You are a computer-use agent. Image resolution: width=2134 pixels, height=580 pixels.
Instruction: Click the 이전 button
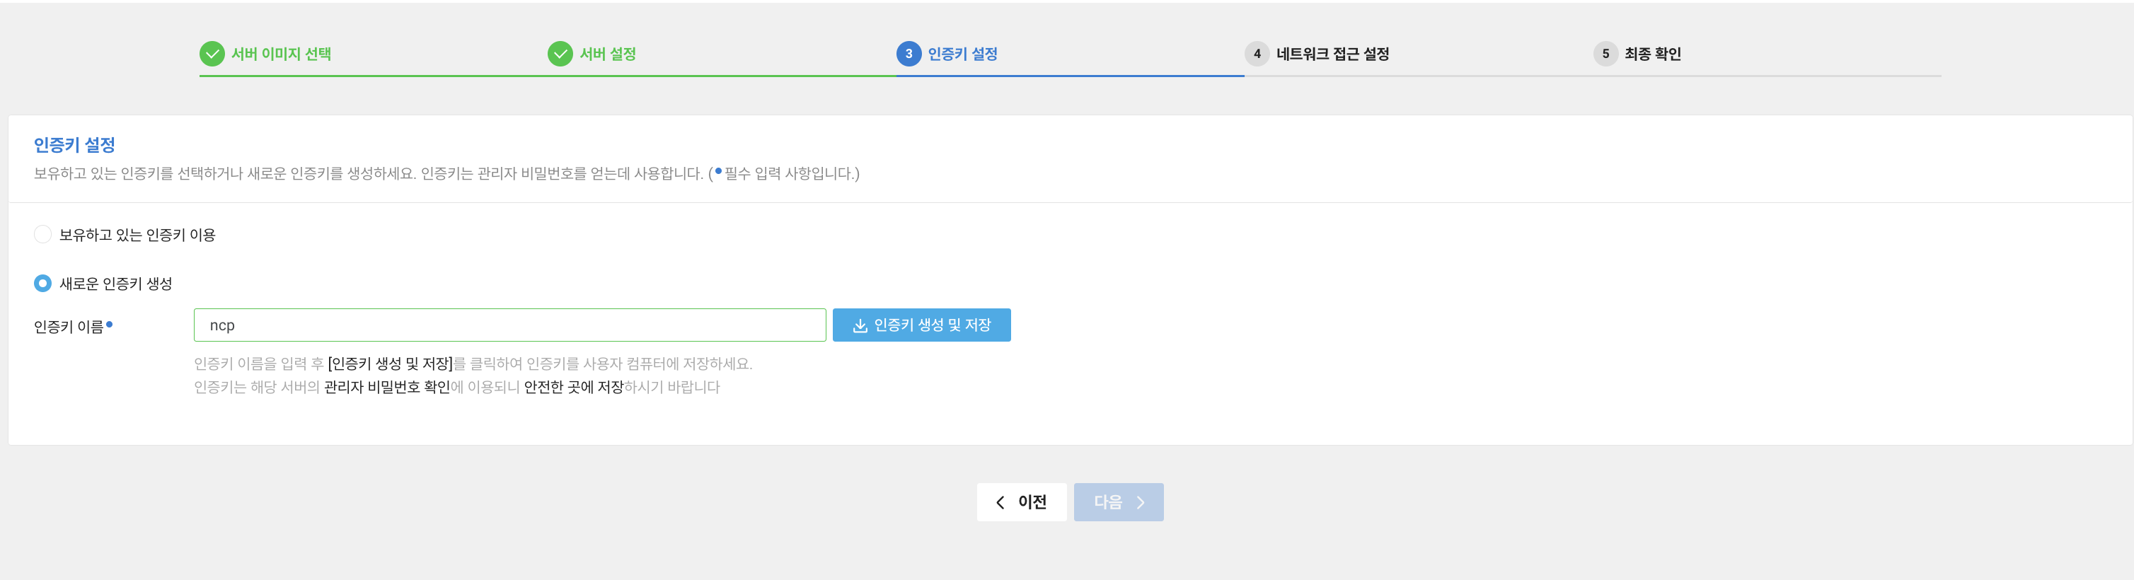[x=1022, y=502]
